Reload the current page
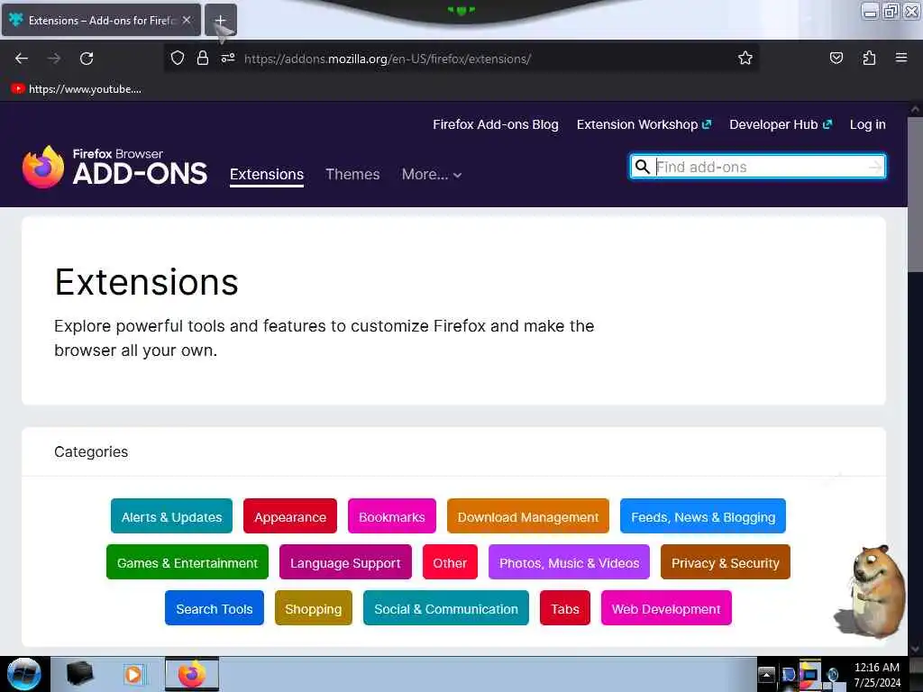923x692 pixels. [x=87, y=59]
